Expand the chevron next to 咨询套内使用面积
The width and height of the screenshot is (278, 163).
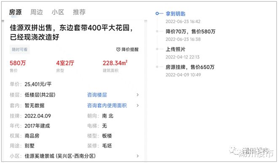pyautogui.click(x=138, y=106)
